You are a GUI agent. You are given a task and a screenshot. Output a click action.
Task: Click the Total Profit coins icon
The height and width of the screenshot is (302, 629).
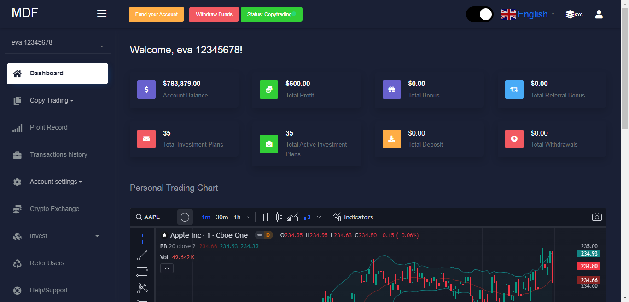pyautogui.click(x=269, y=90)
